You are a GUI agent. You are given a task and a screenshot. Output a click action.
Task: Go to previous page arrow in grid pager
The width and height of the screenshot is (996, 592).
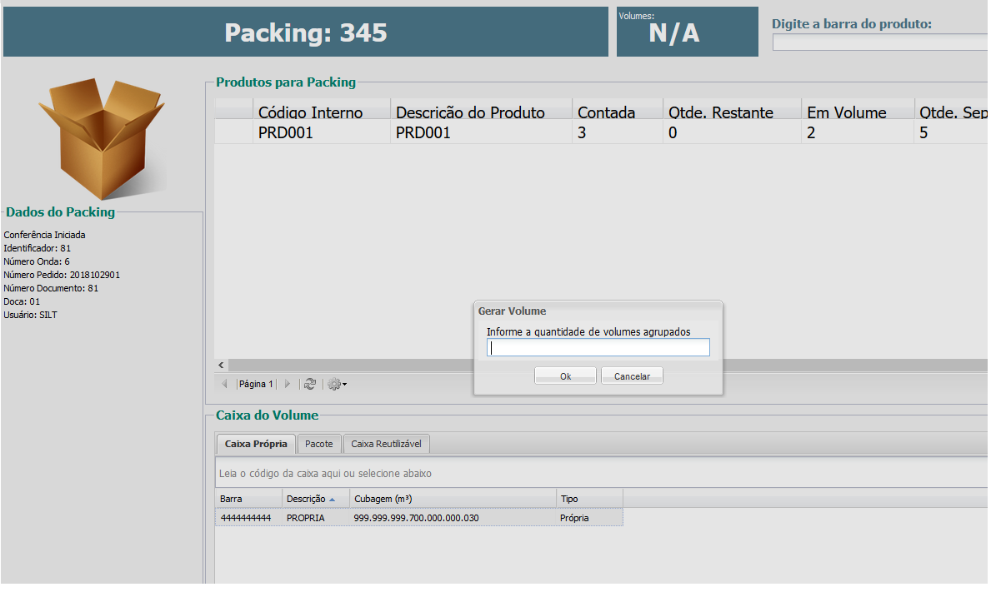224,384
